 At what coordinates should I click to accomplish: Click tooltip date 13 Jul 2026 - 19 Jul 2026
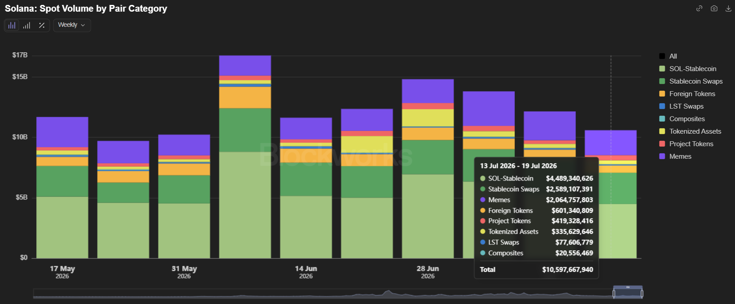coord(518,166)
